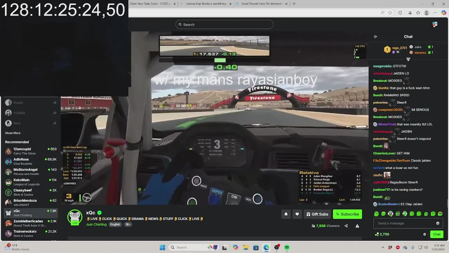
Task: Open the Copilot sidebar icon
Action: pyautogui.click(x=444, y=13)
